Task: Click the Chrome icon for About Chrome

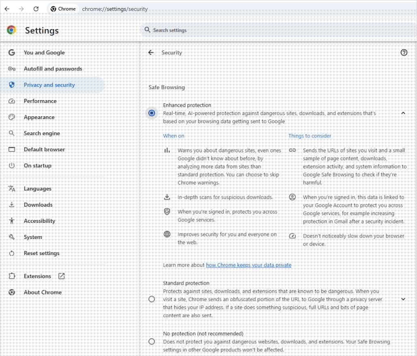Action: pos(12,292)
